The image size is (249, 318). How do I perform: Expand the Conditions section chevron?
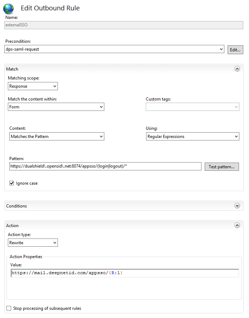pyautogui.click(x=237, y=206)
